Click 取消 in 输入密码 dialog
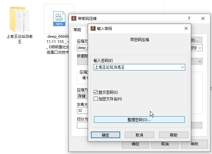Screen dimensions: 212x154 point(139,135)
